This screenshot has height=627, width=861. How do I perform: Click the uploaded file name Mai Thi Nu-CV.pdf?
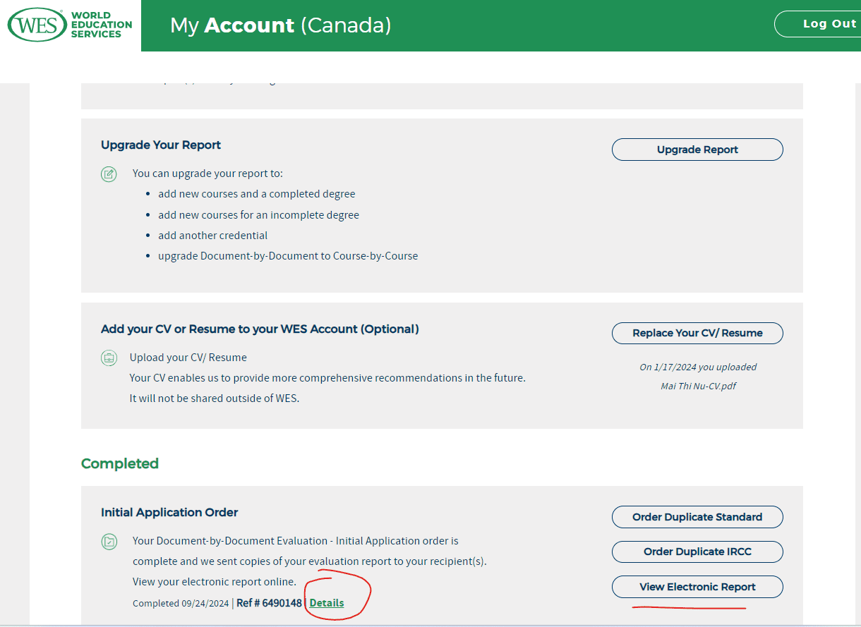698,386
